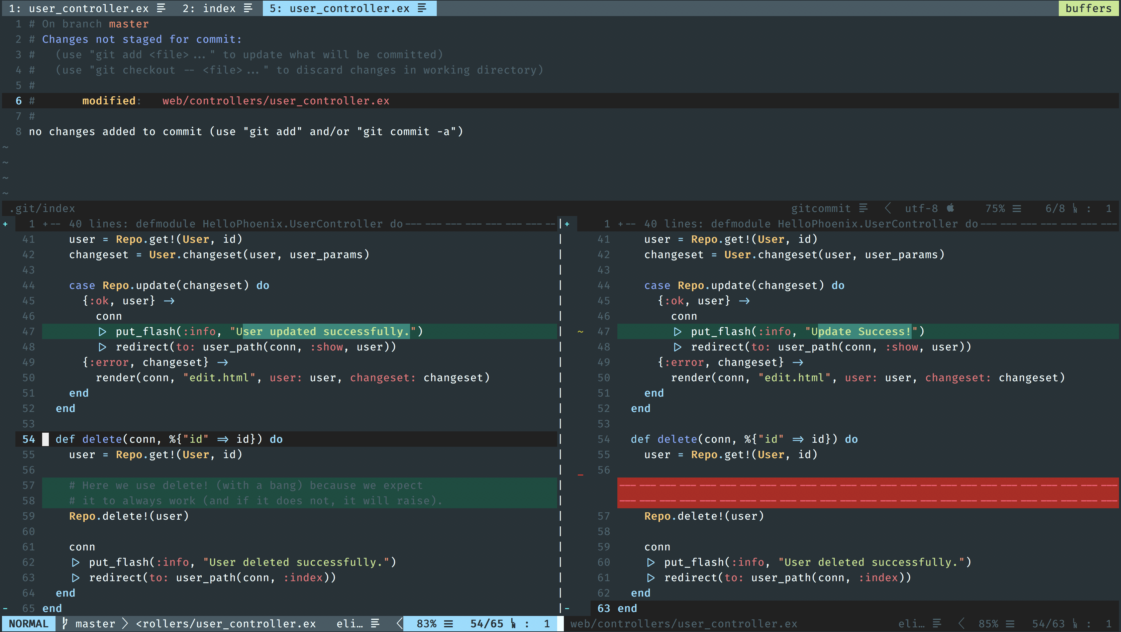Click the buffers label in tabline
The width and height of the screenshot is (1121, 632).
(x=1089, y=8)
